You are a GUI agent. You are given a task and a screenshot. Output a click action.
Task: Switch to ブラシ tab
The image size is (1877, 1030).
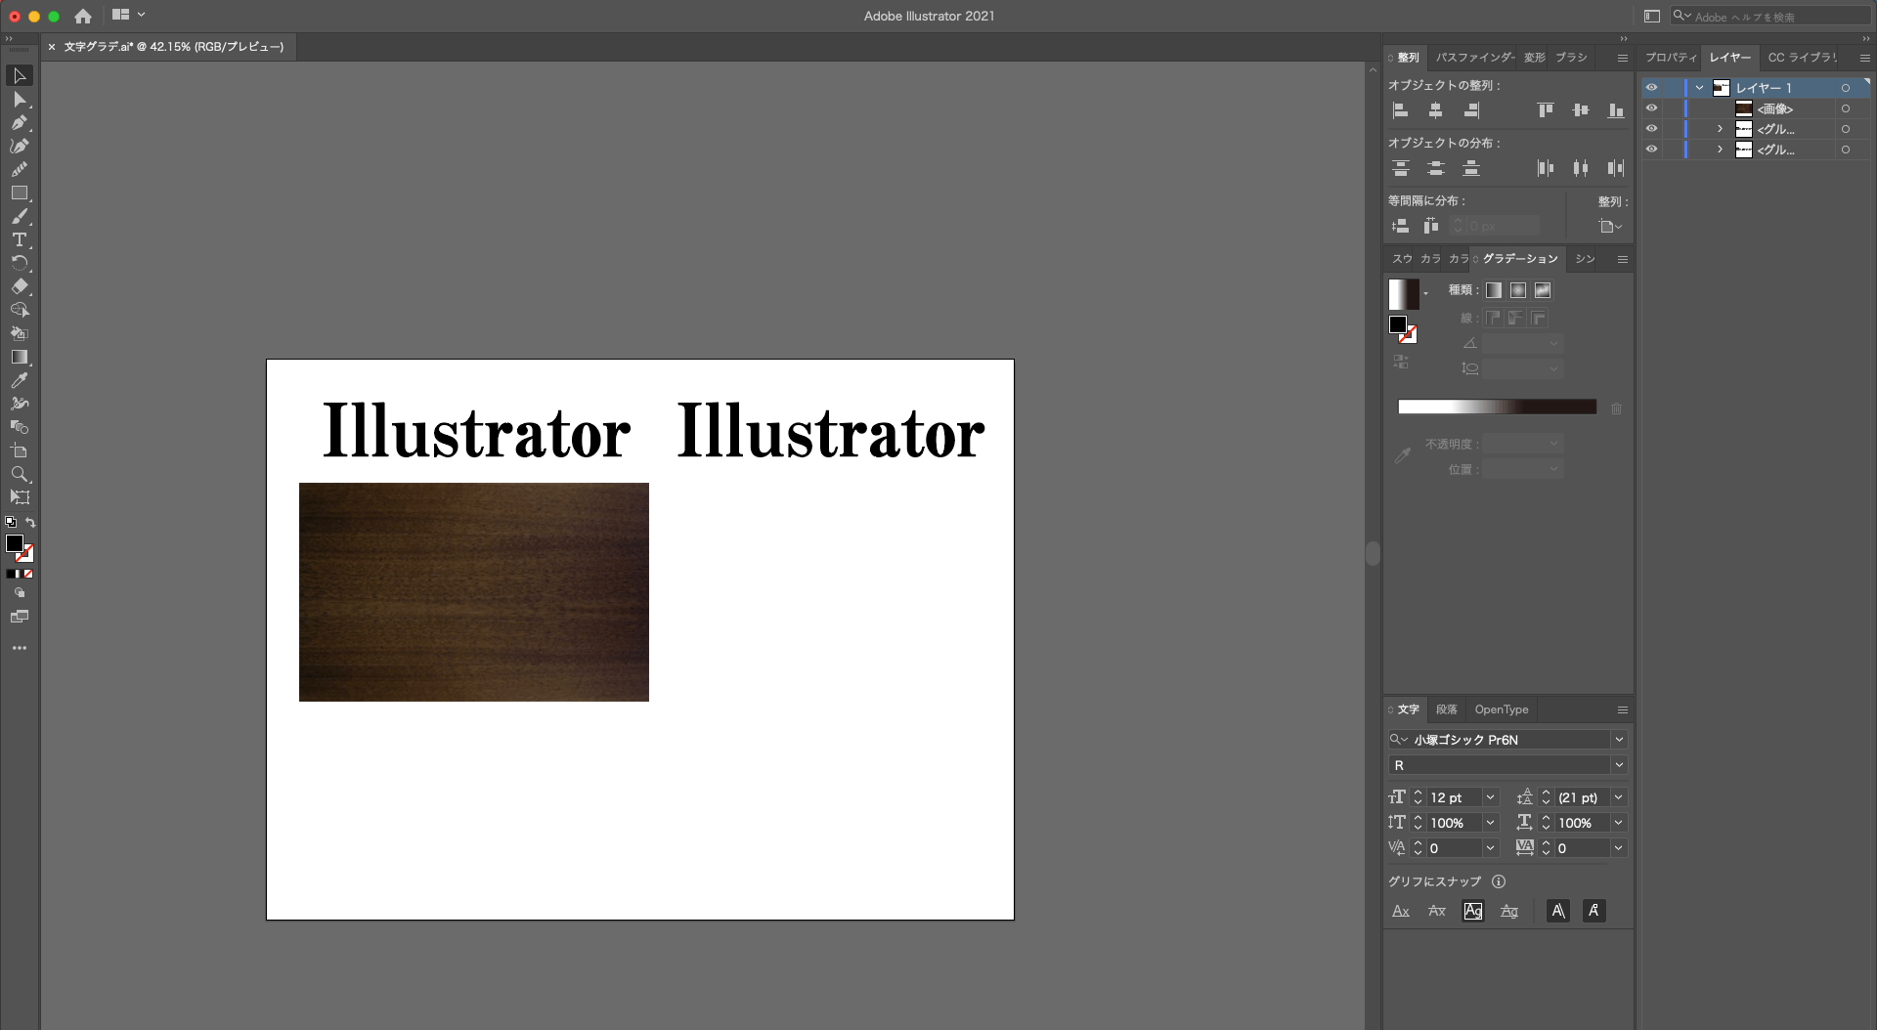1571,58
